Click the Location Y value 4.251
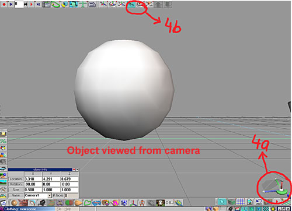Image resolution: width=292 pixels, height=211 pixels. (51, 179)
